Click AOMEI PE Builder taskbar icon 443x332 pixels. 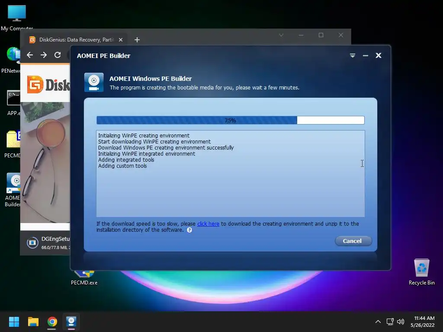tap(71, 322)
